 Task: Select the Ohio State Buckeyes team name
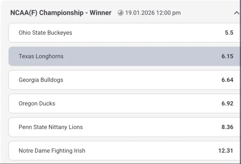(45, 33)
